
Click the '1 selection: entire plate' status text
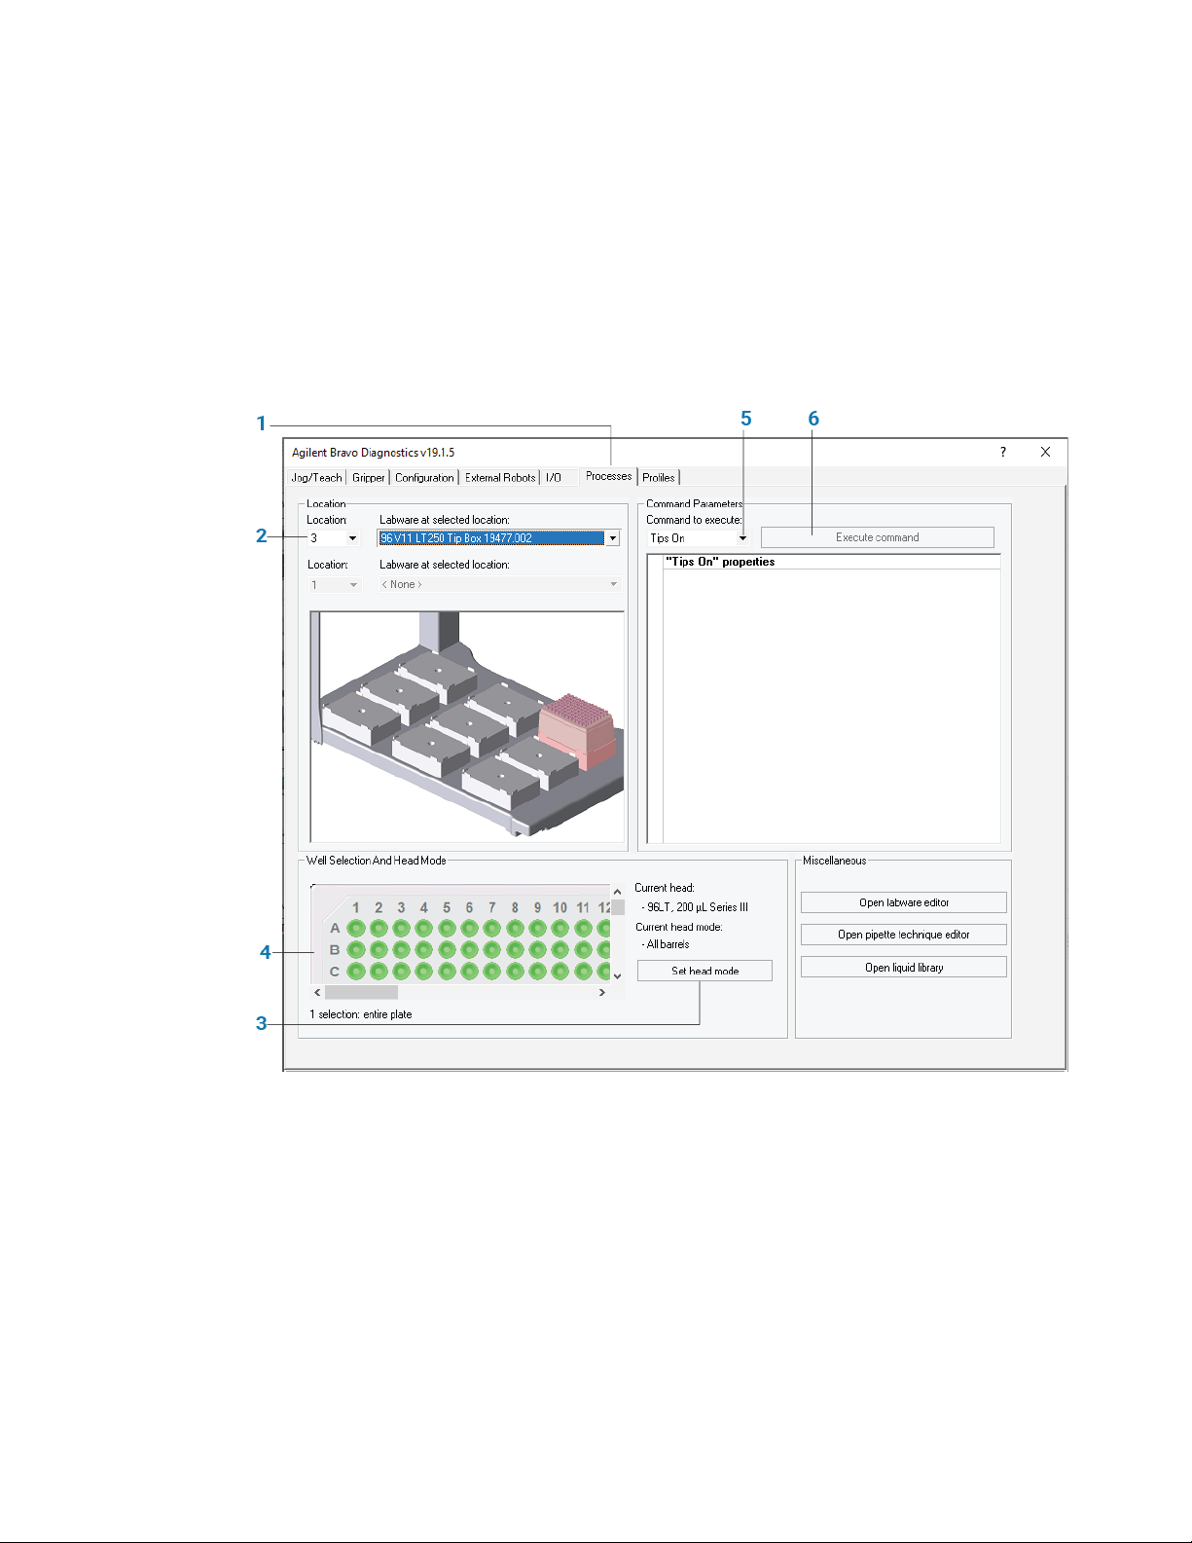pyautogui.click(x=361, y=1014)
